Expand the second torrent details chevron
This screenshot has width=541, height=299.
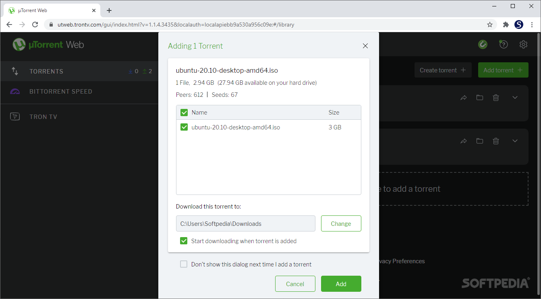click(515, 141)
